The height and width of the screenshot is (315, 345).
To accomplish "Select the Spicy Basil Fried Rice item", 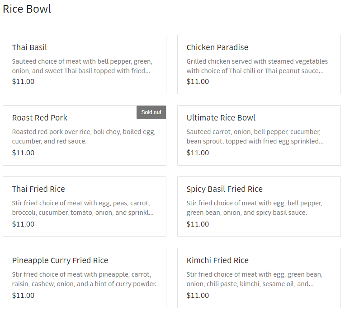I will click(x=224, y=189).
